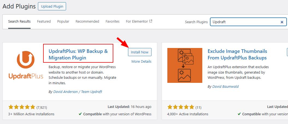Image resolution: width=288 pixels, height=124 pixels.
Task: Select the Recommended tab
Action: point(87,21)
